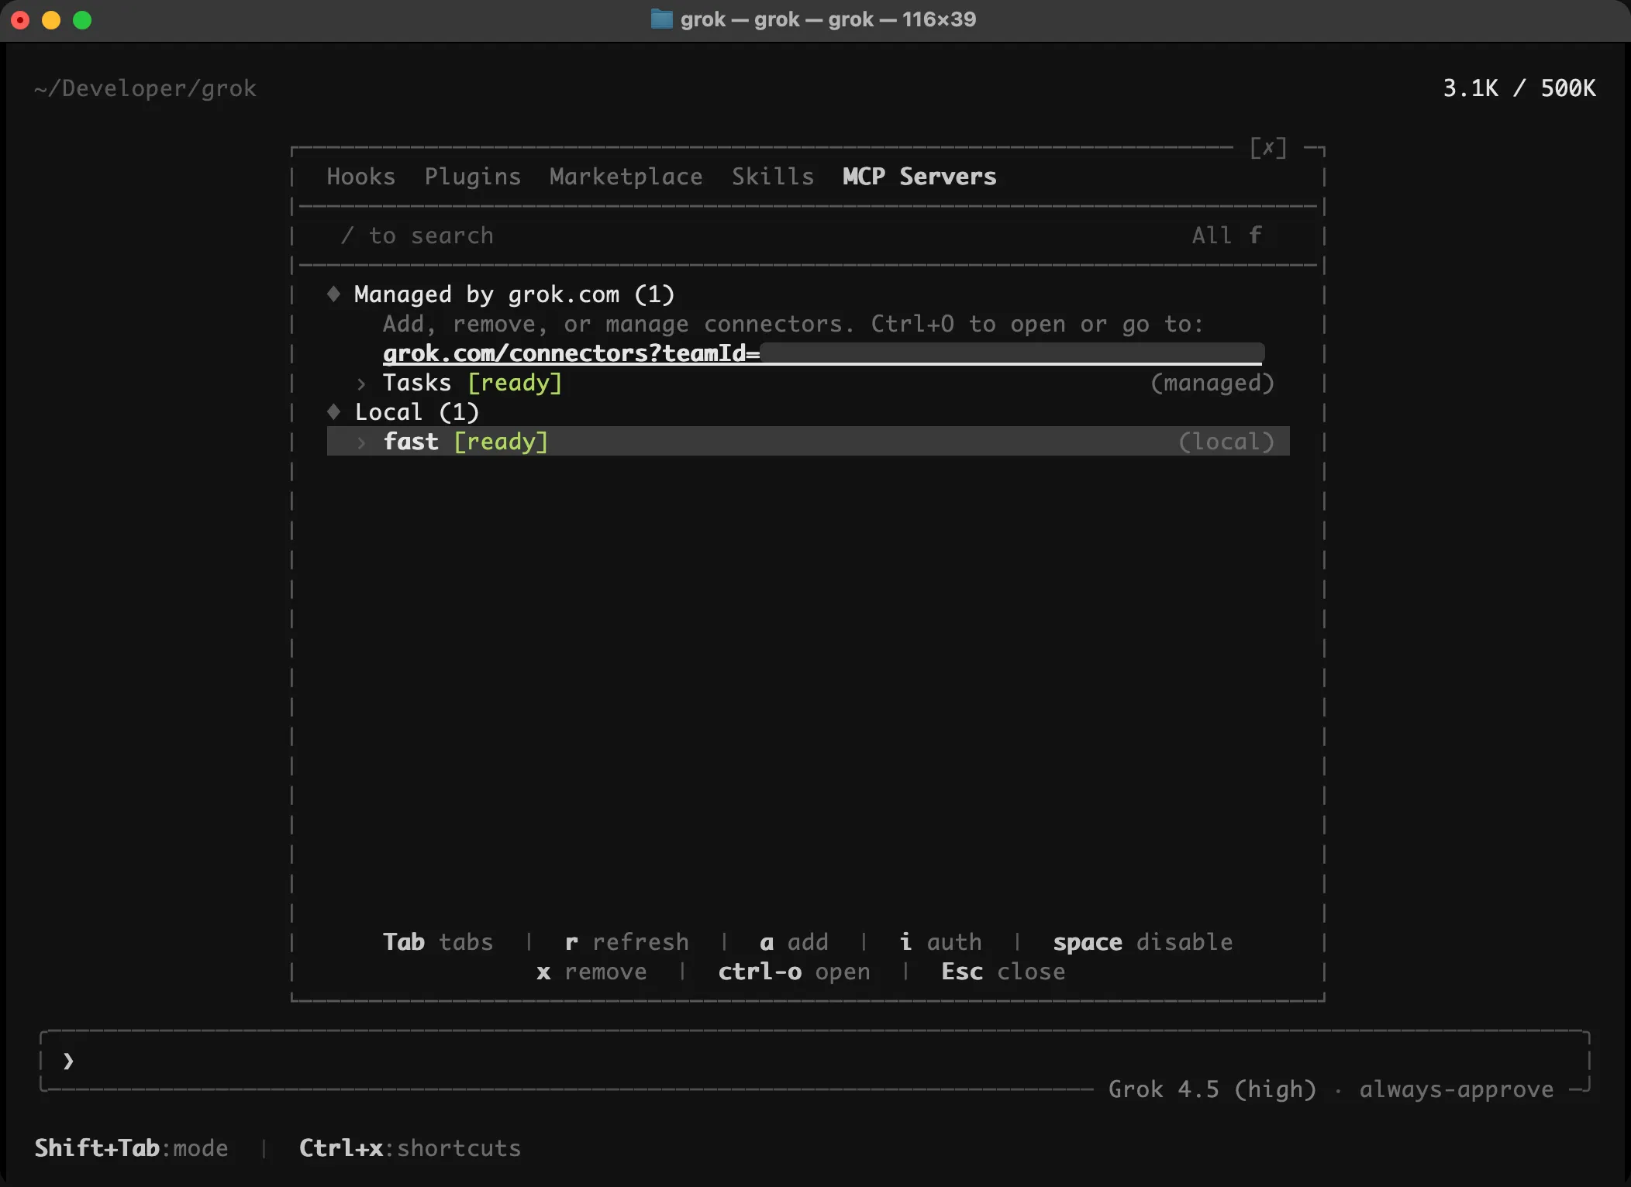This screenshot has height=1187, width=1631.
Task: Click the 'Esc close' shortcut
Action: click(1003, 972)
